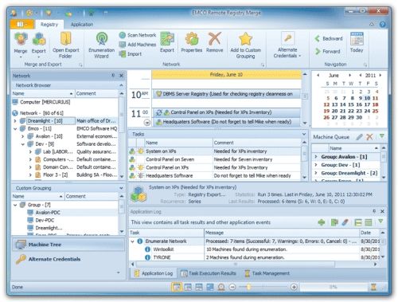
Task: Navigate Forward in the calendar
Action: tap(327, 51)
